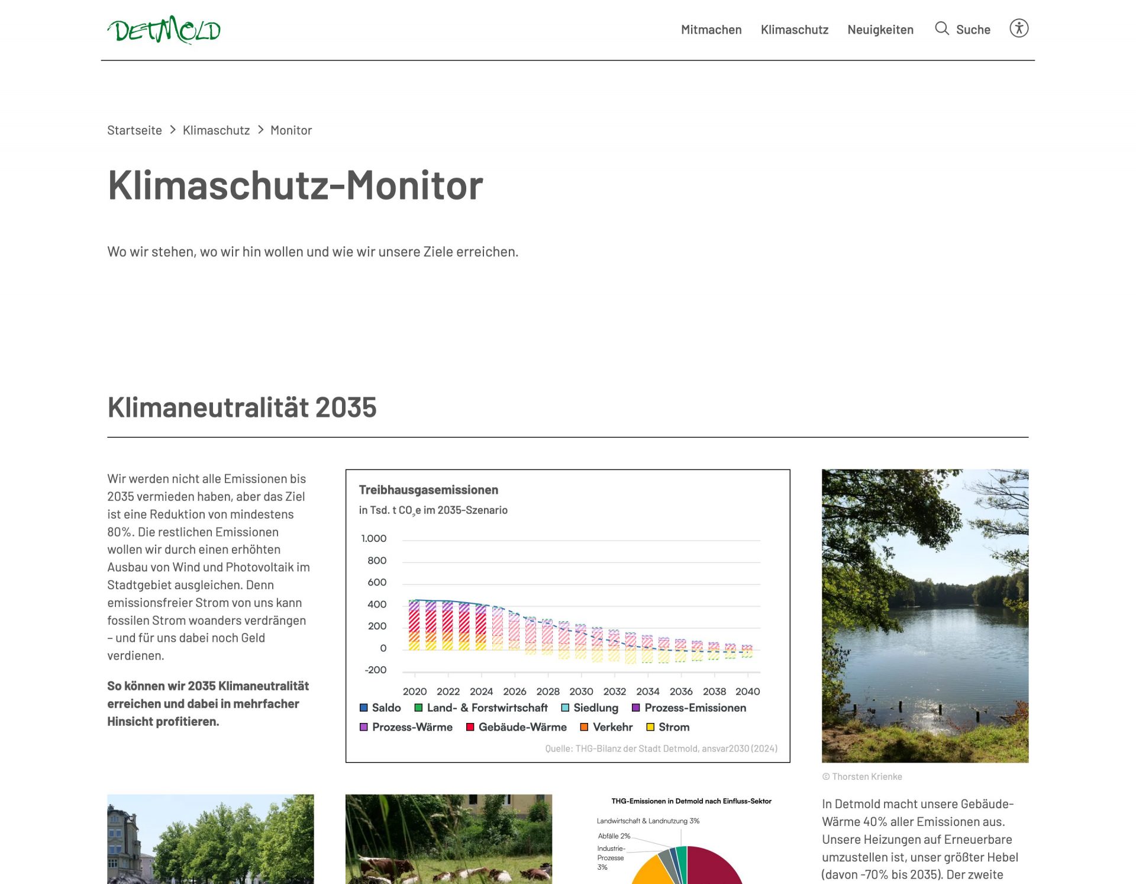Toggle Prozess-Emissionen legend swatch

pyautogui.click(x=636, y=708)
